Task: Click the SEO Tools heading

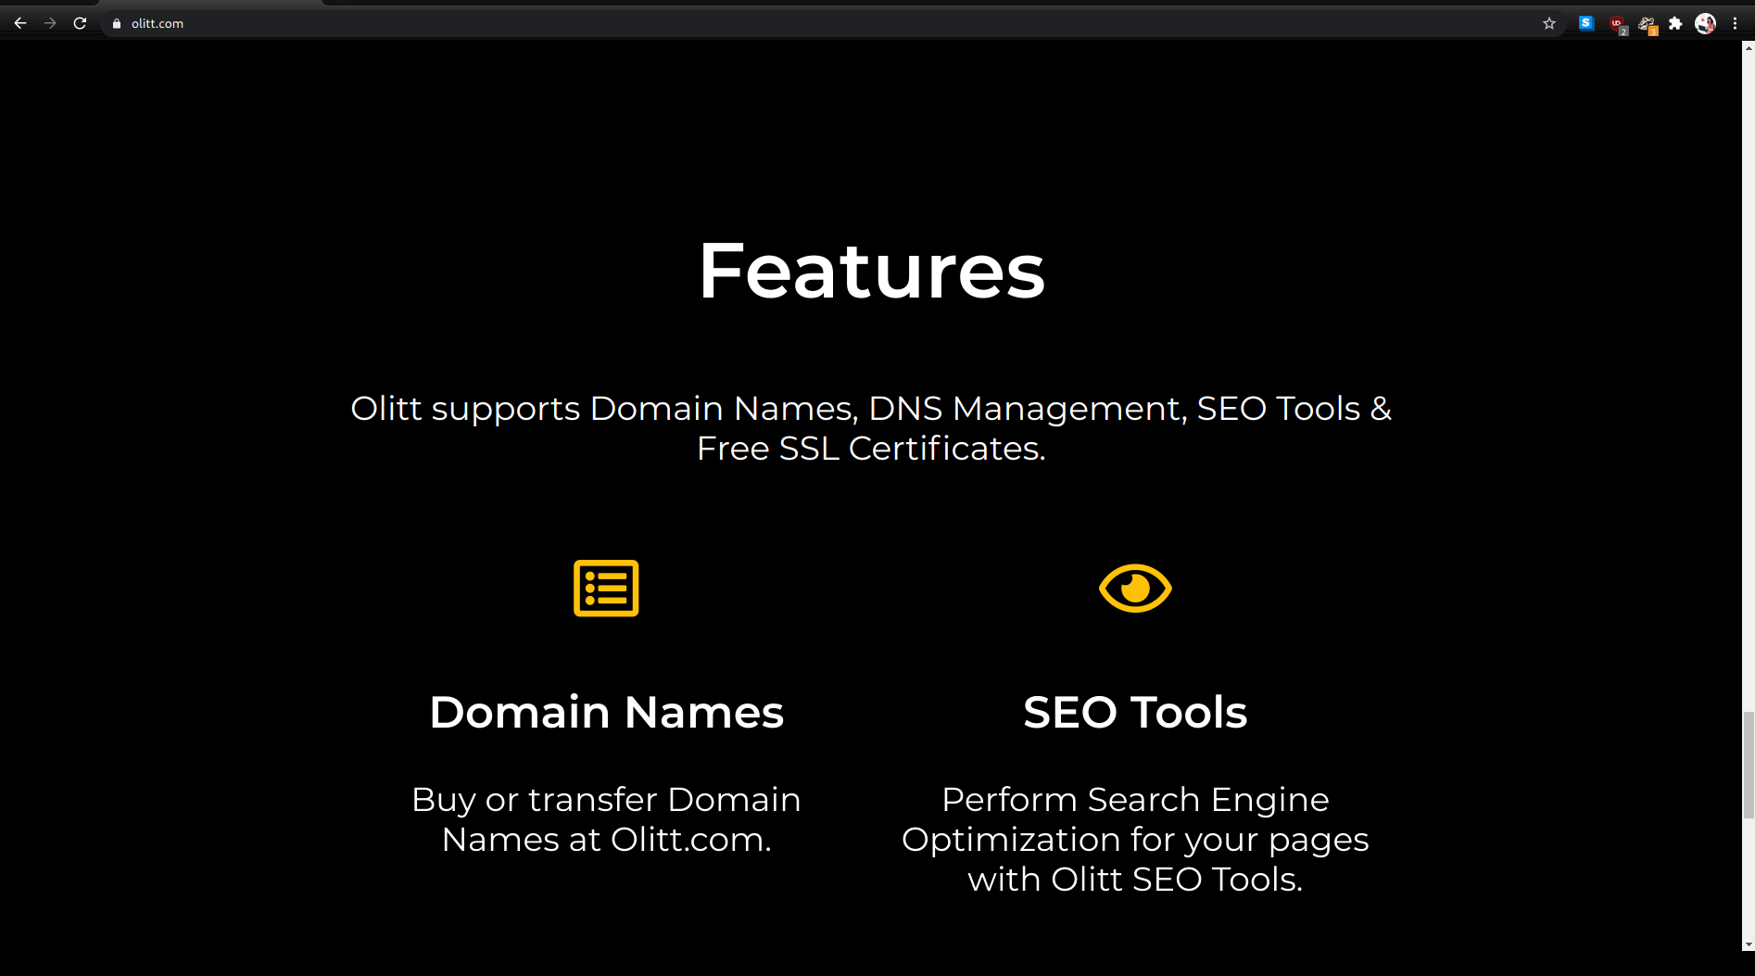Action: click(1135, 712)
